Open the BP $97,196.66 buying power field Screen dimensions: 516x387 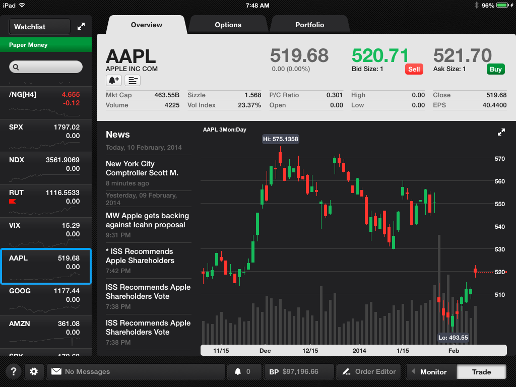coord(299,371)
